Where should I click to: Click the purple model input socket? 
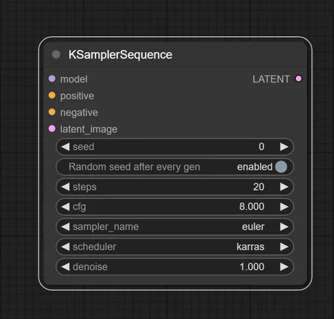tap(52, 79)
